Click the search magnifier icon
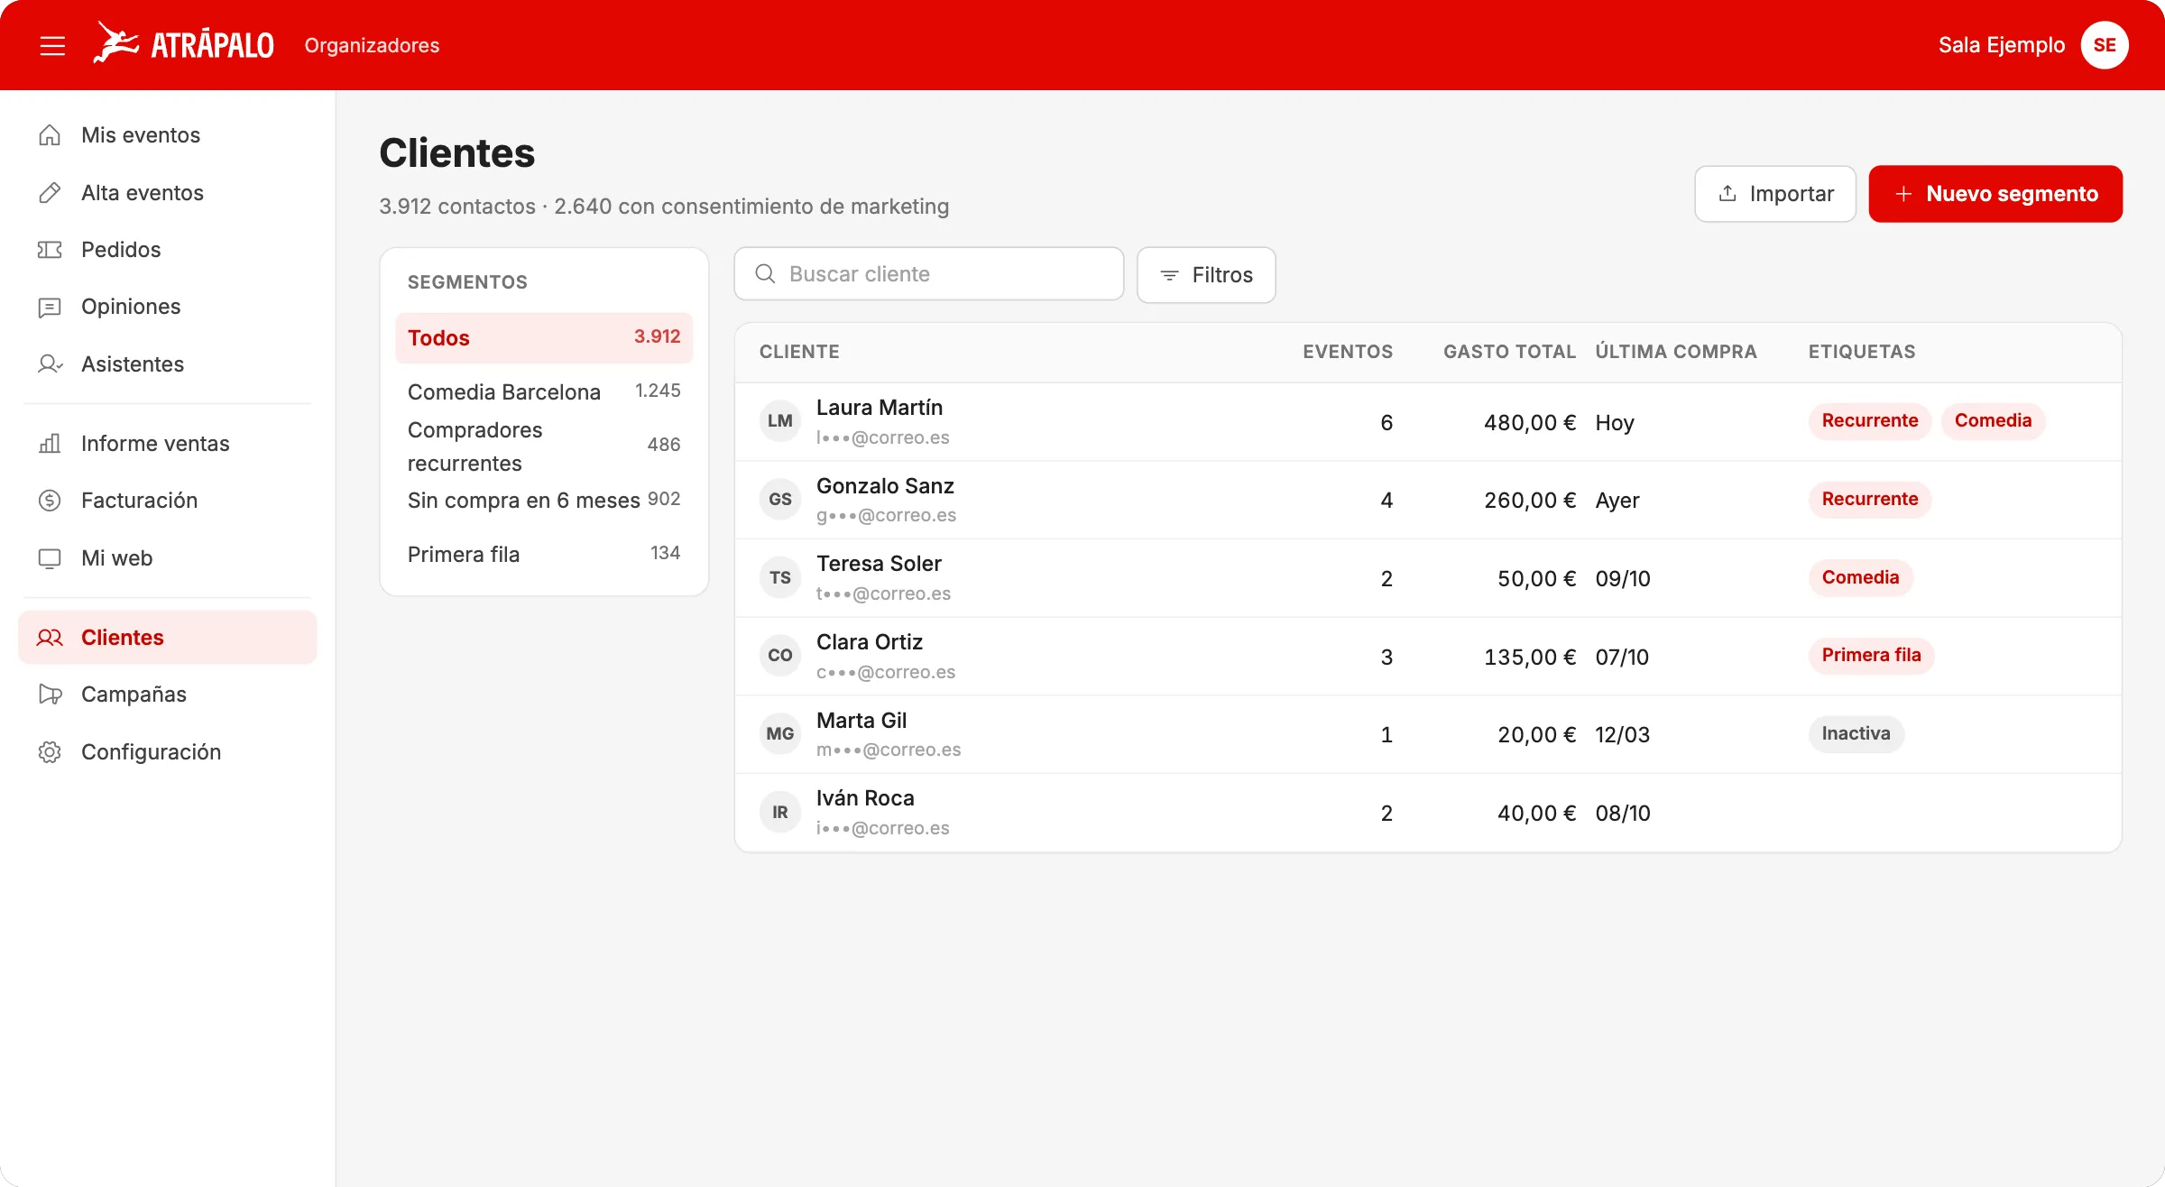 [765, 274]
